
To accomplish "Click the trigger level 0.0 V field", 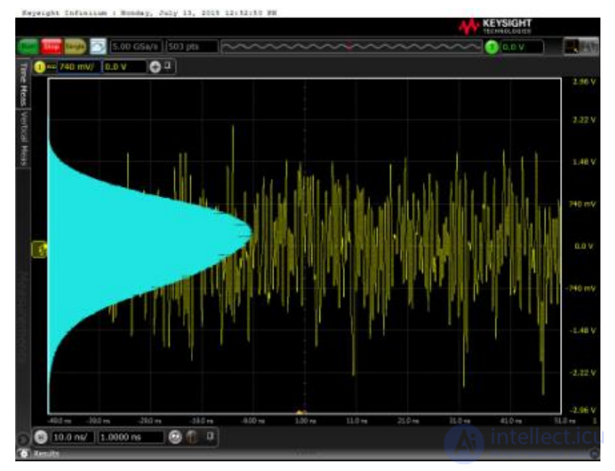I will 522,47.
